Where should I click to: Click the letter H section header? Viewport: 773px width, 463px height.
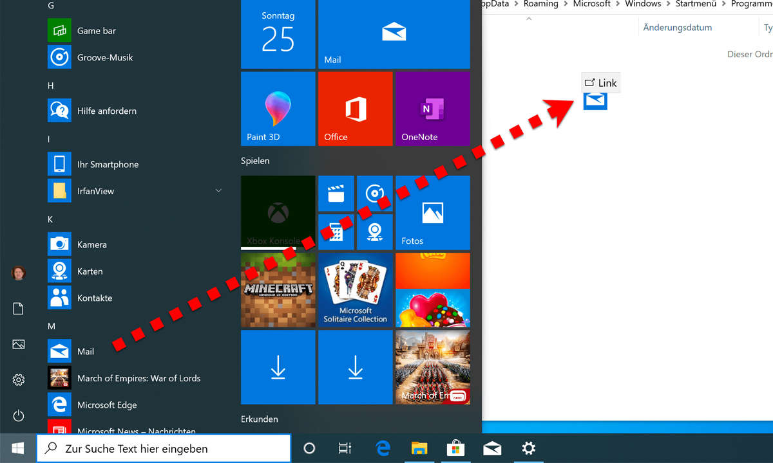(x=51, y=86)
